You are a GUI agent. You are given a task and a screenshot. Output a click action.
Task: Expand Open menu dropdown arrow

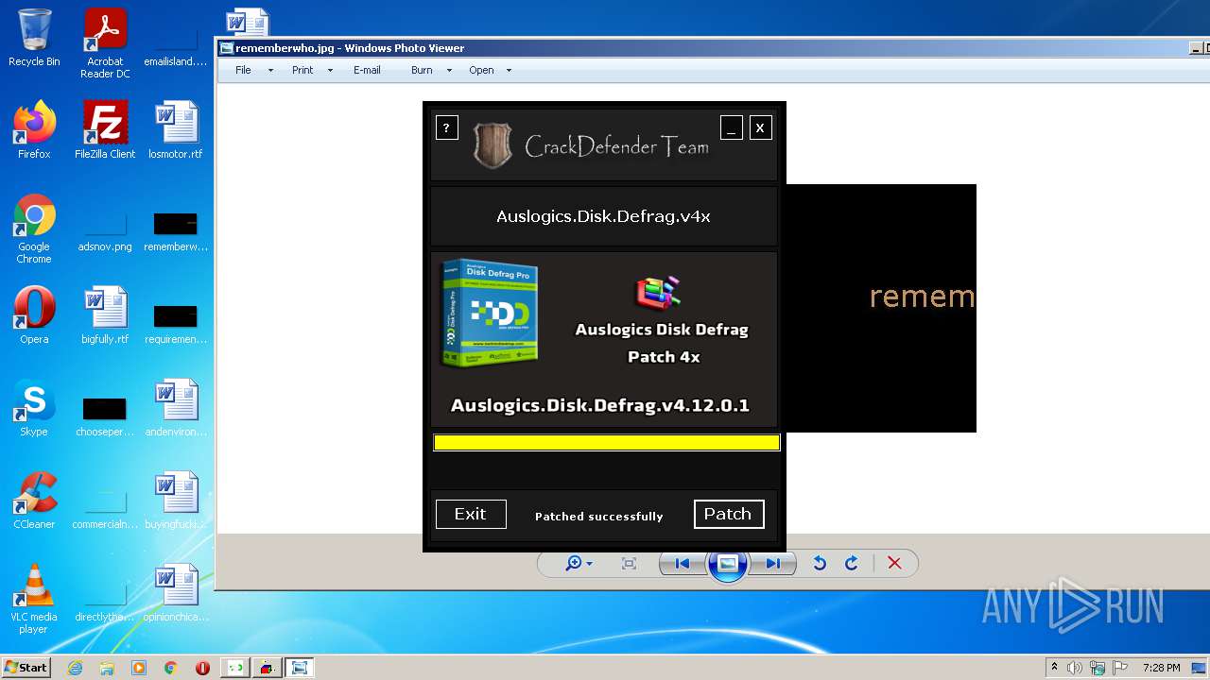[509, 71]
